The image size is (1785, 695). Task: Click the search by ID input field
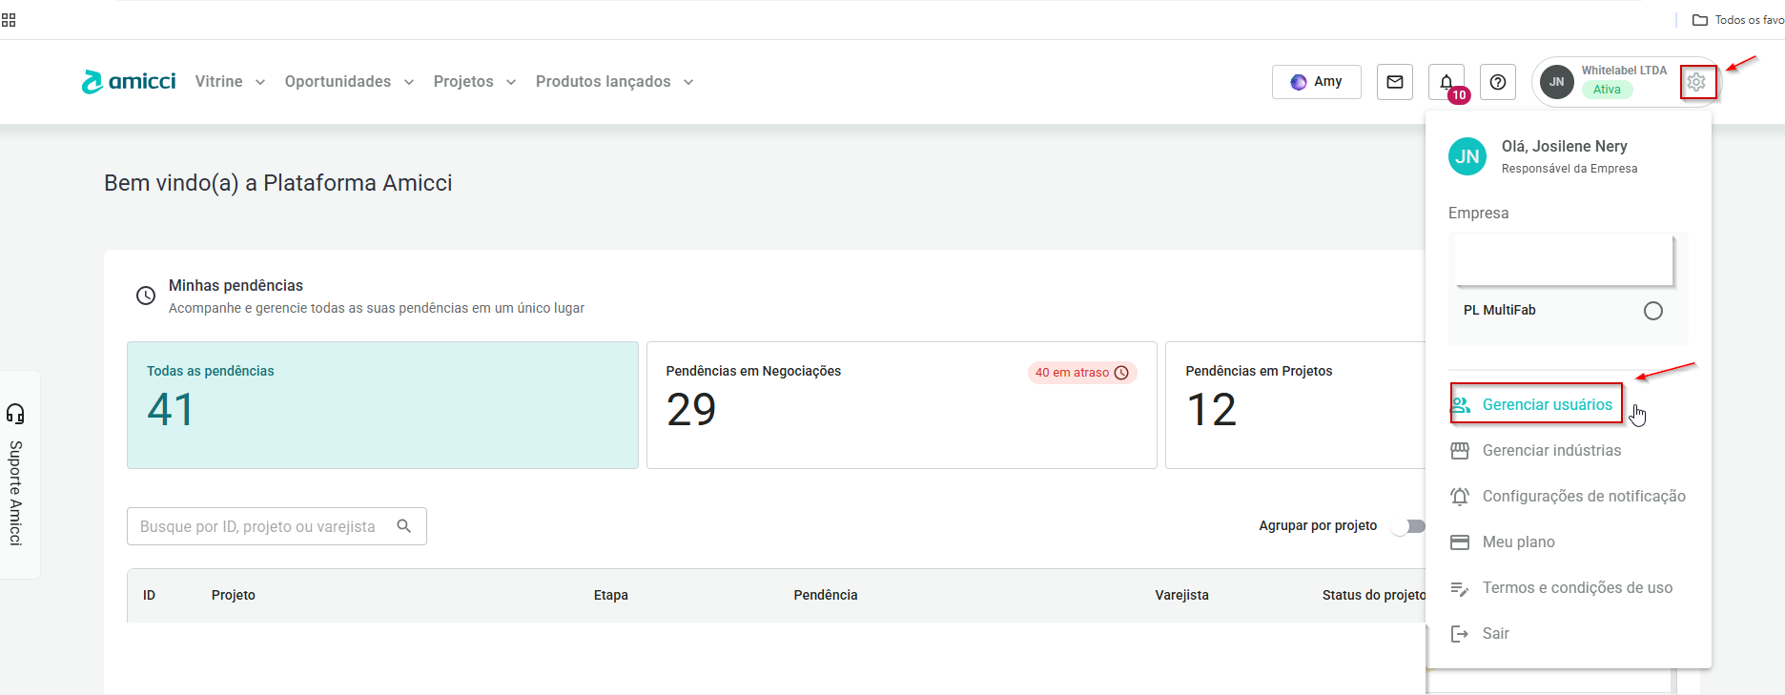[x=257, y=526]
